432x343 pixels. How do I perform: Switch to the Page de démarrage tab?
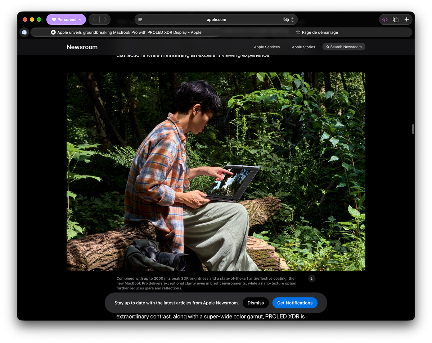coord(317,32)
